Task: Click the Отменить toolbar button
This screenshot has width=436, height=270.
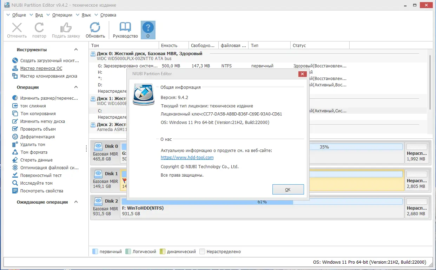Action: click(x=16, y=29)
